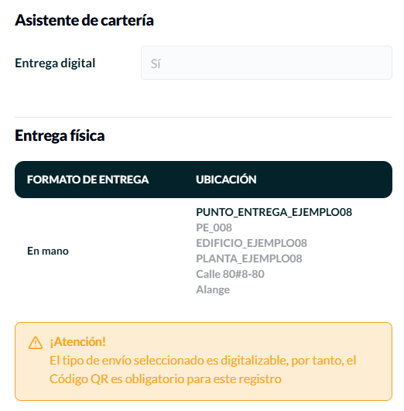This screenshot has width=404, height=411.
Task: Click the QR code mandatory warning message
Action: click(x=203, y=369)
